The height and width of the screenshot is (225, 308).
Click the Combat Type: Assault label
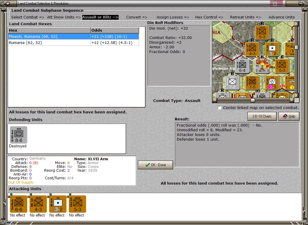177,100
